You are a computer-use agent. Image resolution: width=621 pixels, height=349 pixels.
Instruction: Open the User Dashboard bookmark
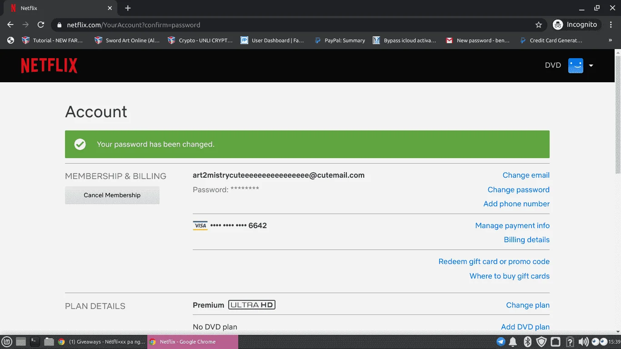272,40
